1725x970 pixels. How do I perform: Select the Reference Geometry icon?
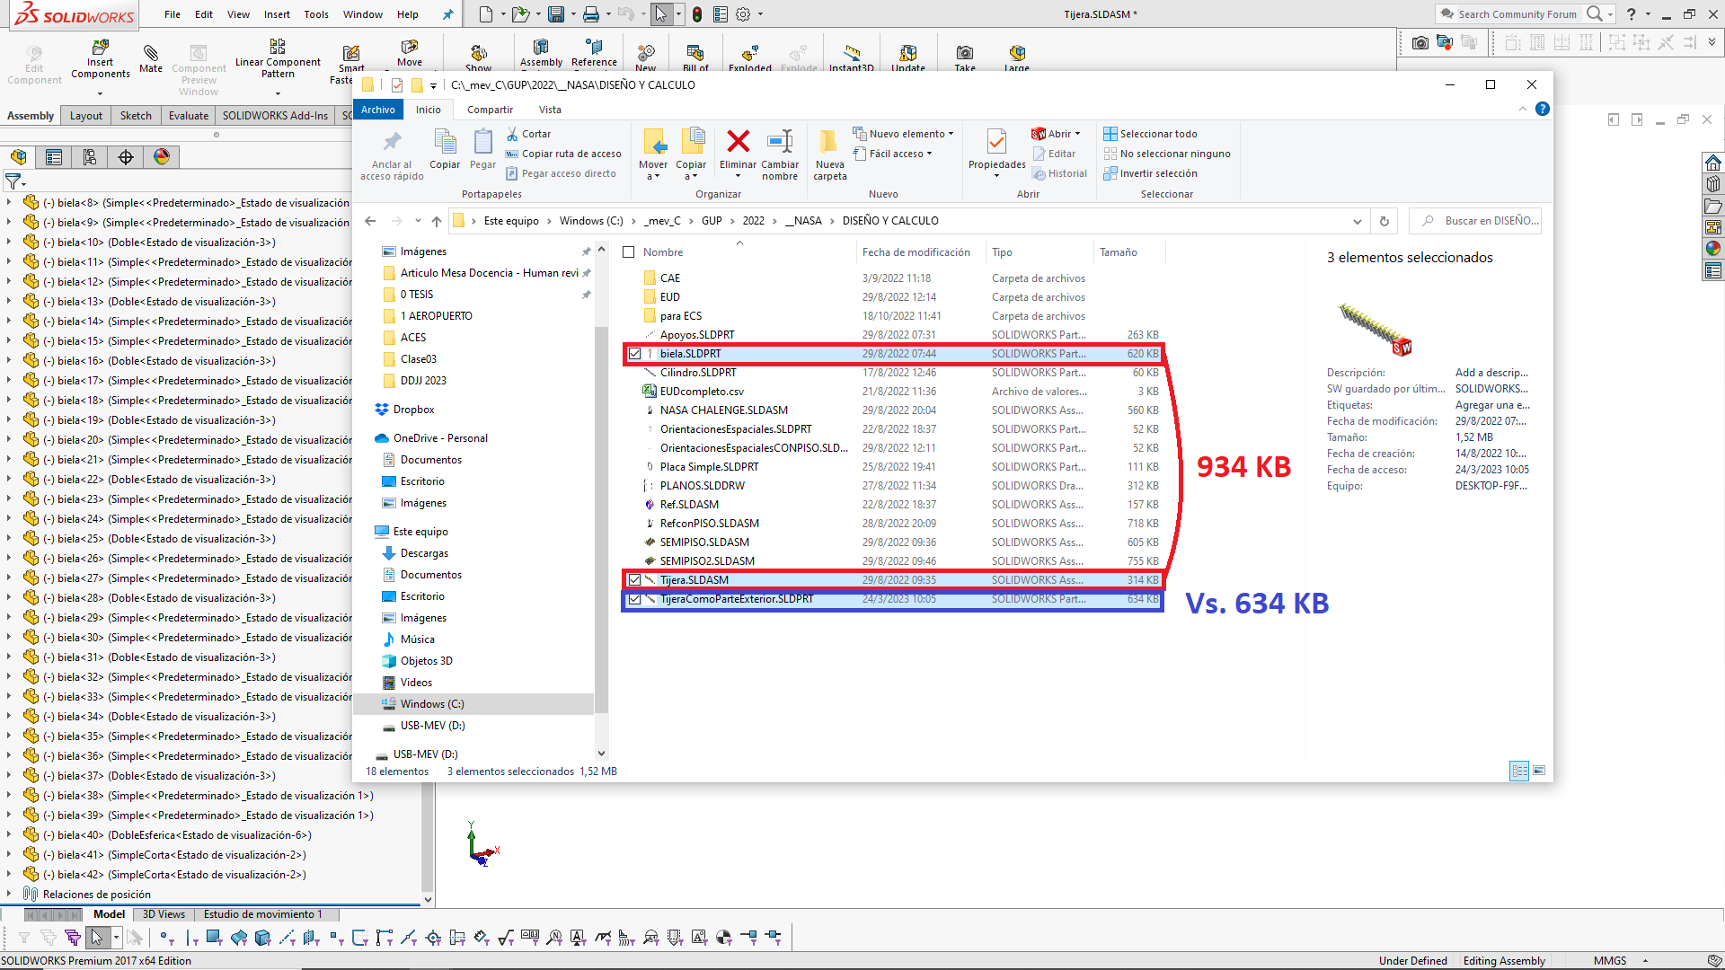[594, 48]
